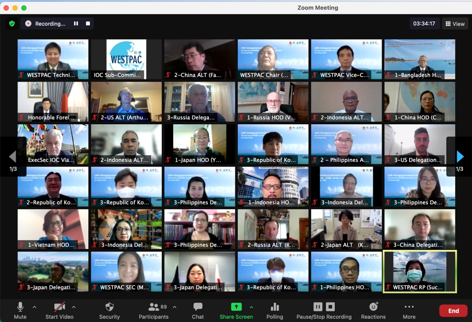Click the red End meeting button
472x322 pixels.
pyautogui.click(x=453, y=311)
